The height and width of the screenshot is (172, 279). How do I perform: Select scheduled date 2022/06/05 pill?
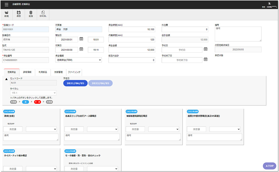point(100,83)
